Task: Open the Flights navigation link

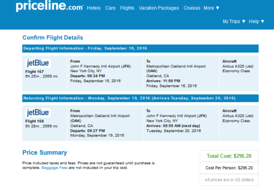Action: pos(127,8)
